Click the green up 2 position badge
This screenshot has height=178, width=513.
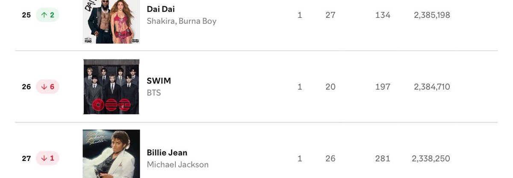point(47,15)
